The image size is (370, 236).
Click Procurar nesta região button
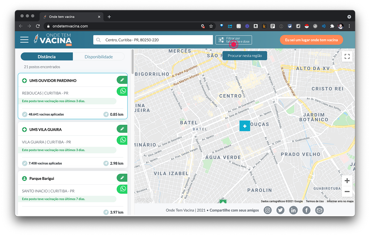(x=245, y=56)
